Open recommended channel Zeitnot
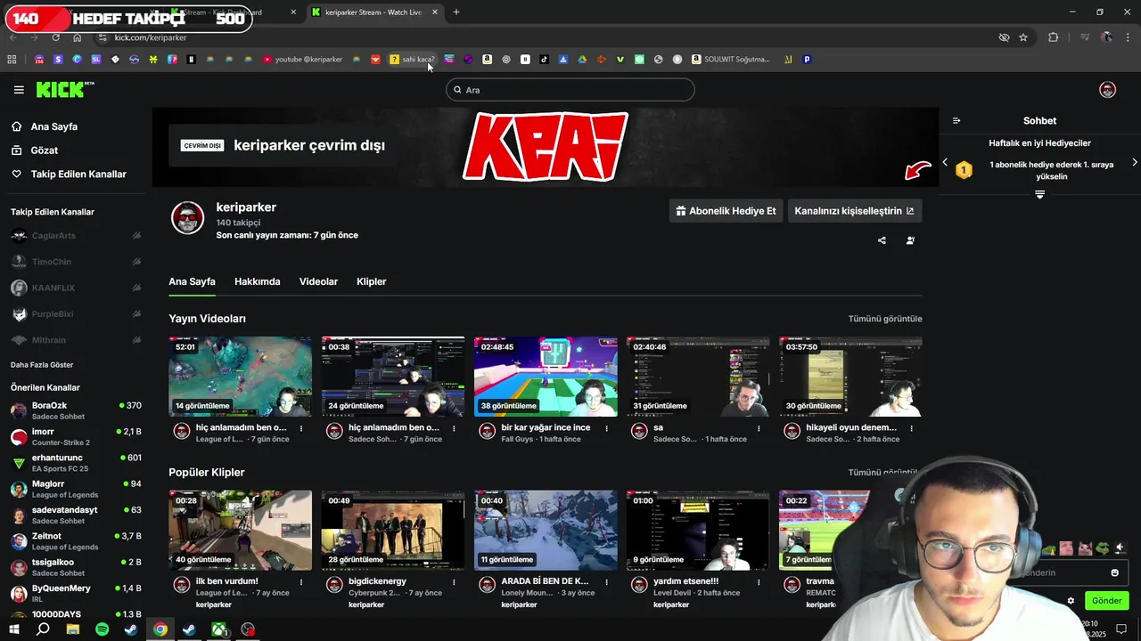Viewport: 1141px width, 641px height. (76, 541)
